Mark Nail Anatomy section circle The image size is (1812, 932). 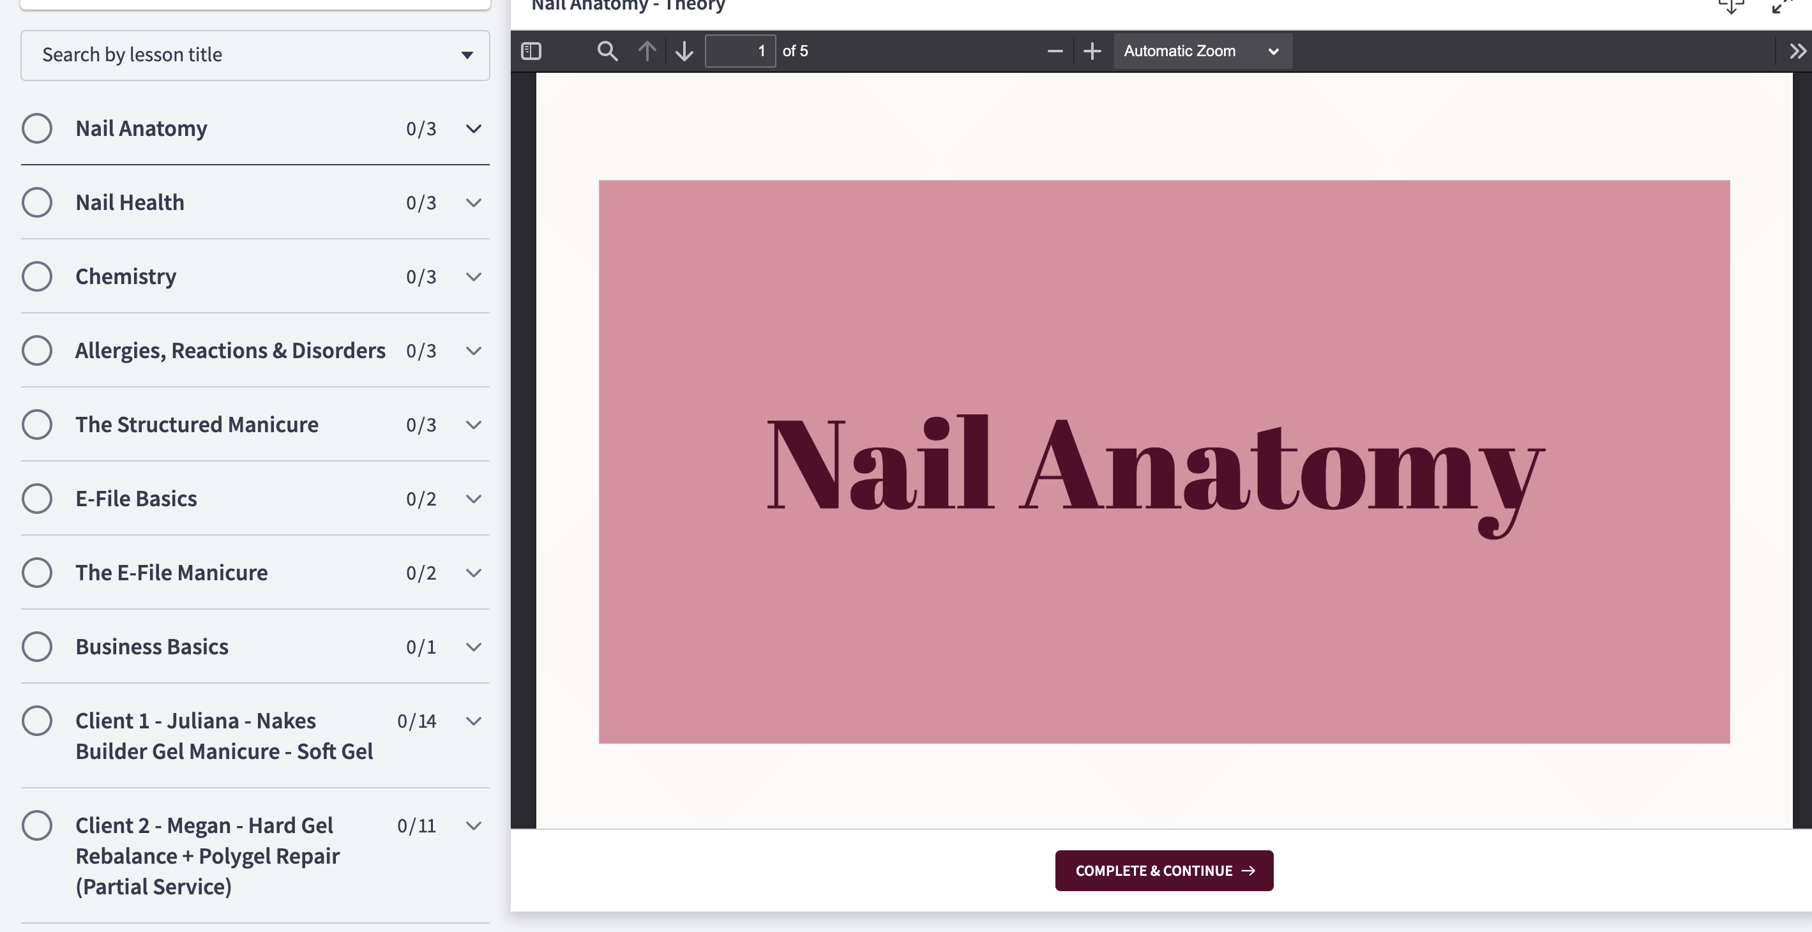[36, 128]
